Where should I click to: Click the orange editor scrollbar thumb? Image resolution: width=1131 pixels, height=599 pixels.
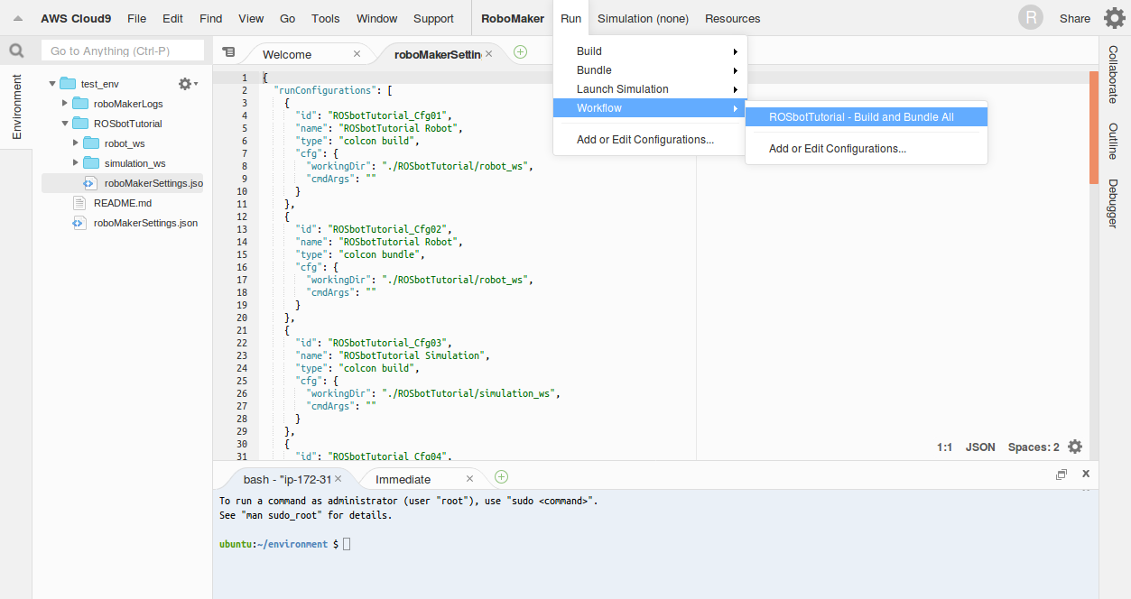(x=1094, y=127)
